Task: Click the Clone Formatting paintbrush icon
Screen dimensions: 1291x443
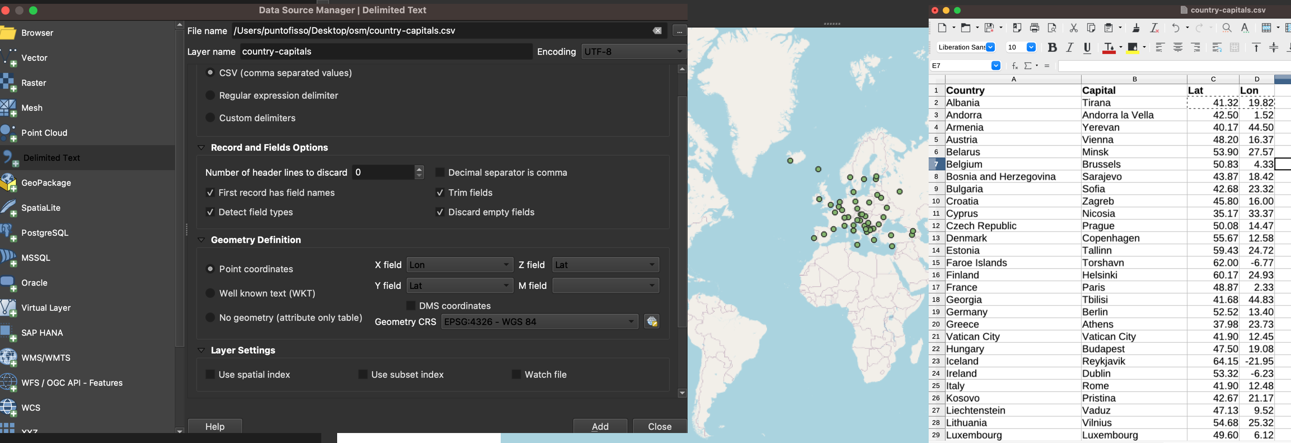Action: pyautogui.click(x=1136, y=28)
